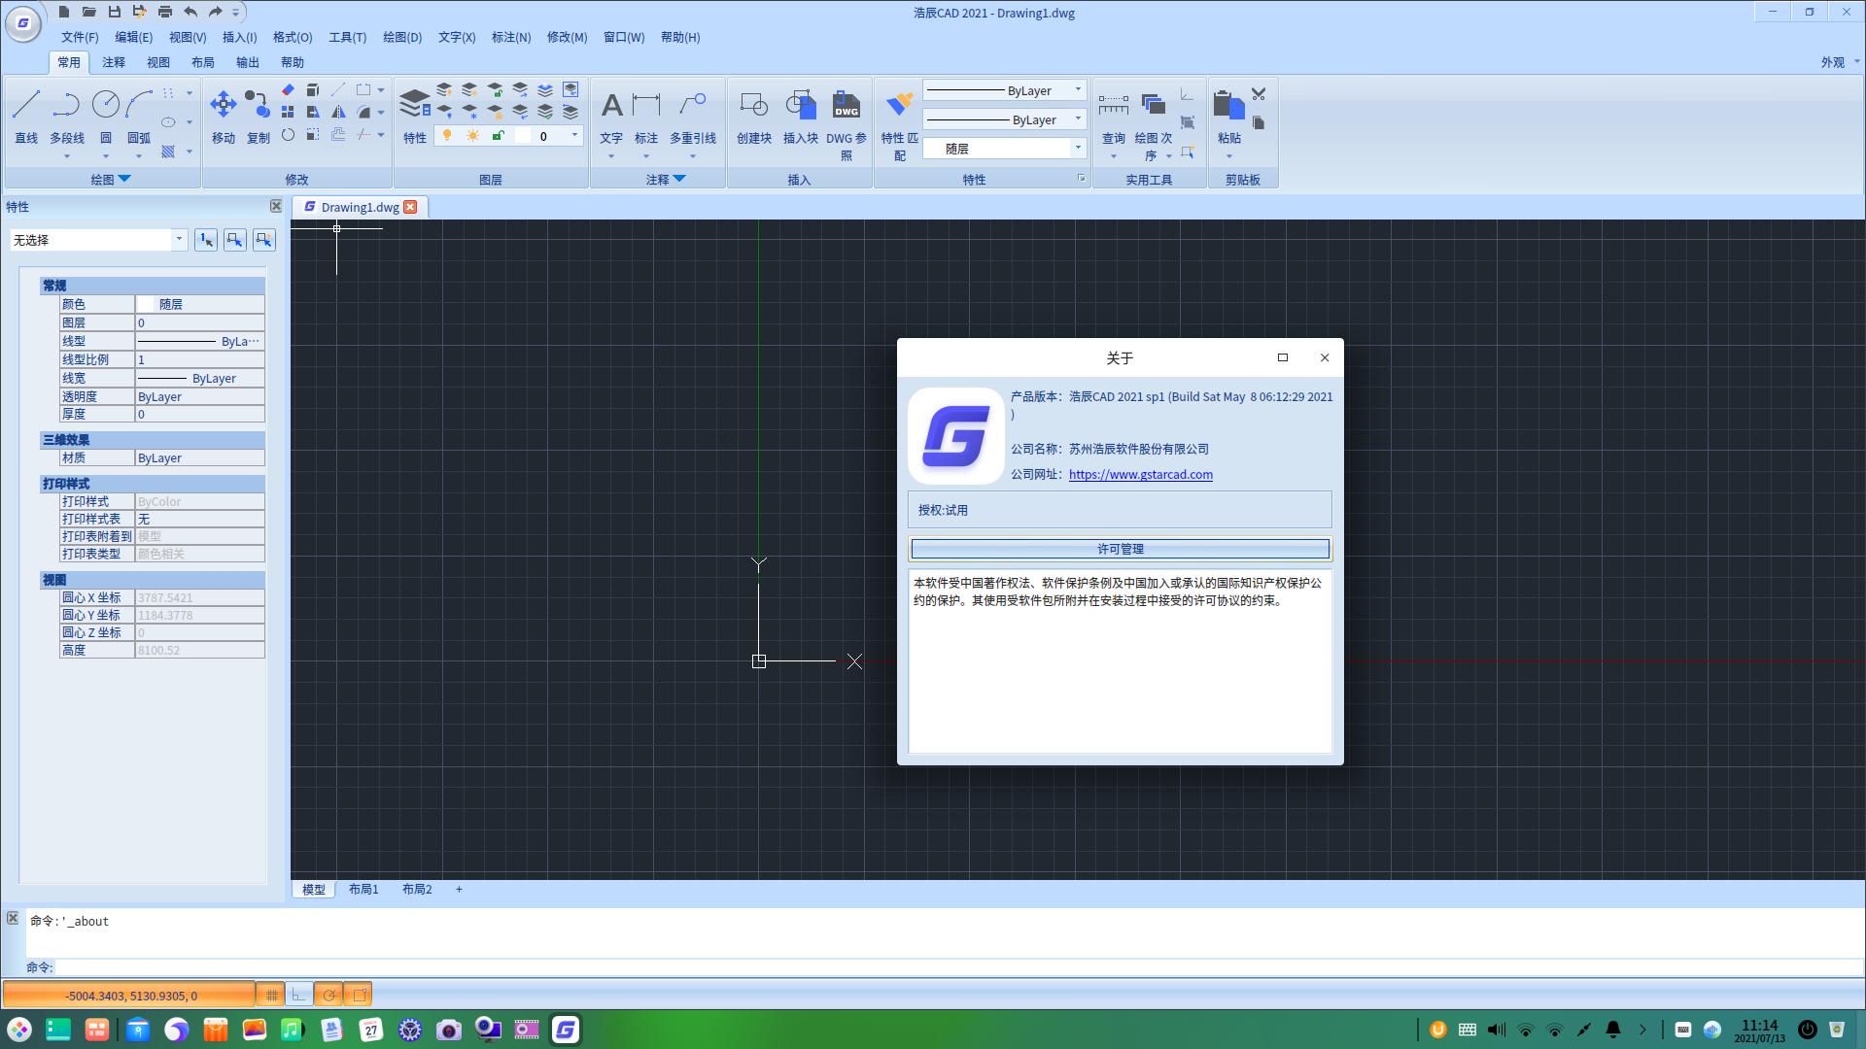1866x1049 pixels.
Task: Expand the 注释 panel arrow
Action: click(679, 179)
